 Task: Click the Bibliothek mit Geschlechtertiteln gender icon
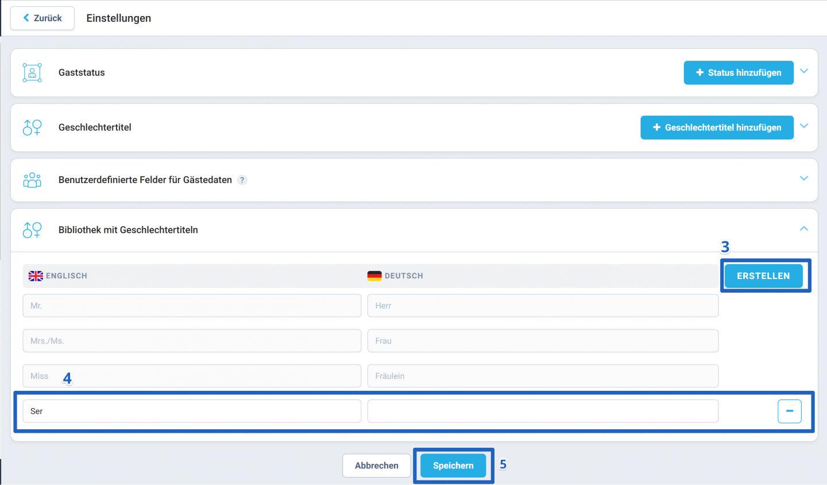pos(32,230)
